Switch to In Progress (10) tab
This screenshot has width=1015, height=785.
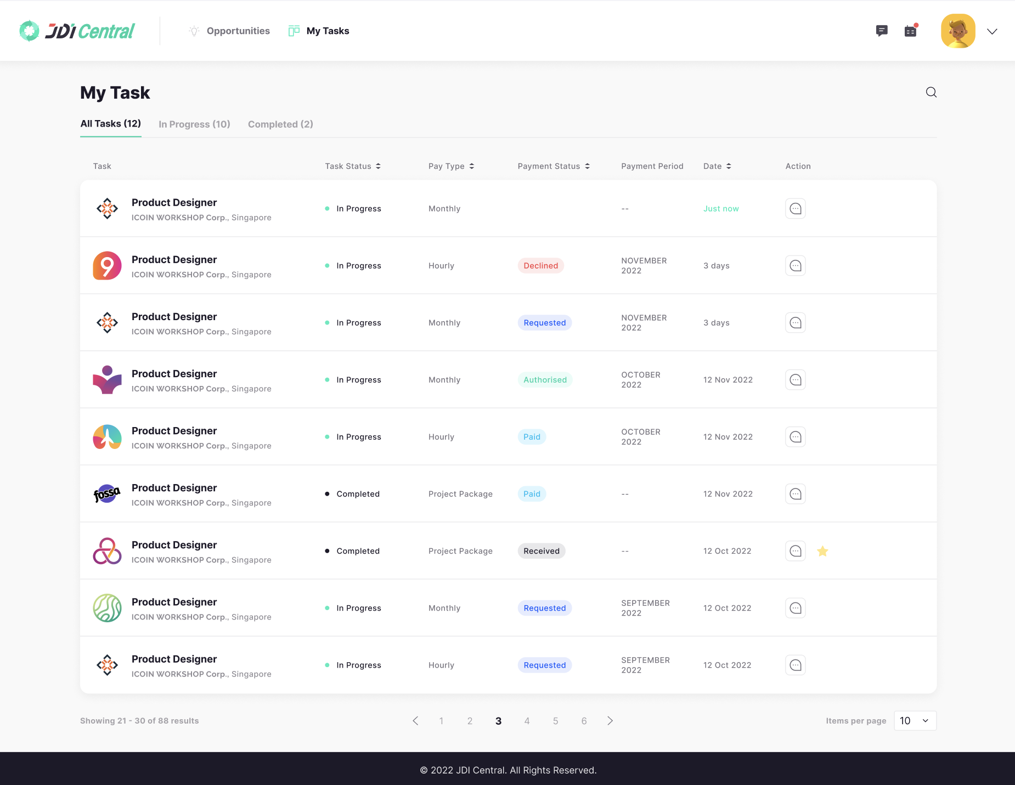click(x=194, y=124)
